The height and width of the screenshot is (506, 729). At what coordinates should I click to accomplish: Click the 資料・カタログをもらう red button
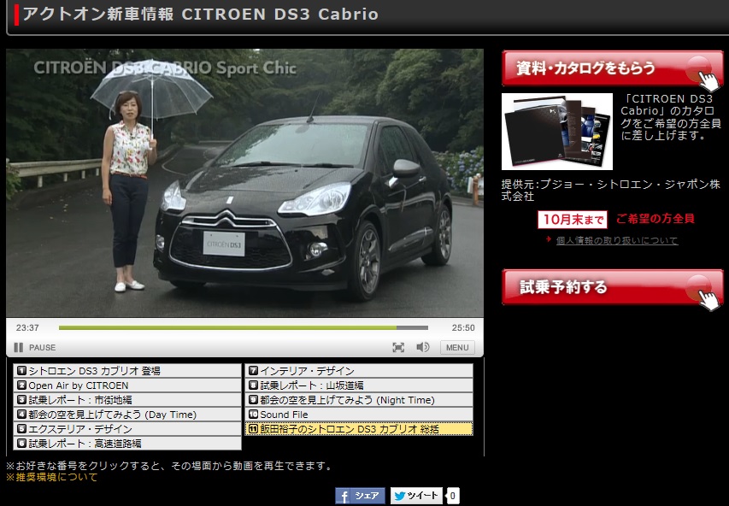pyautogui.click(x=612, y=69)
